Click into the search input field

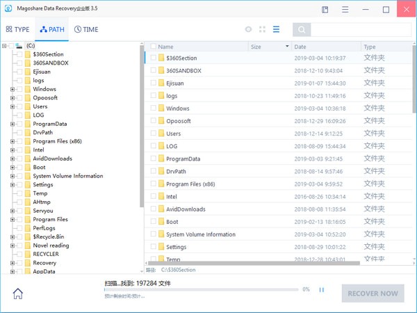pos(361,29)
